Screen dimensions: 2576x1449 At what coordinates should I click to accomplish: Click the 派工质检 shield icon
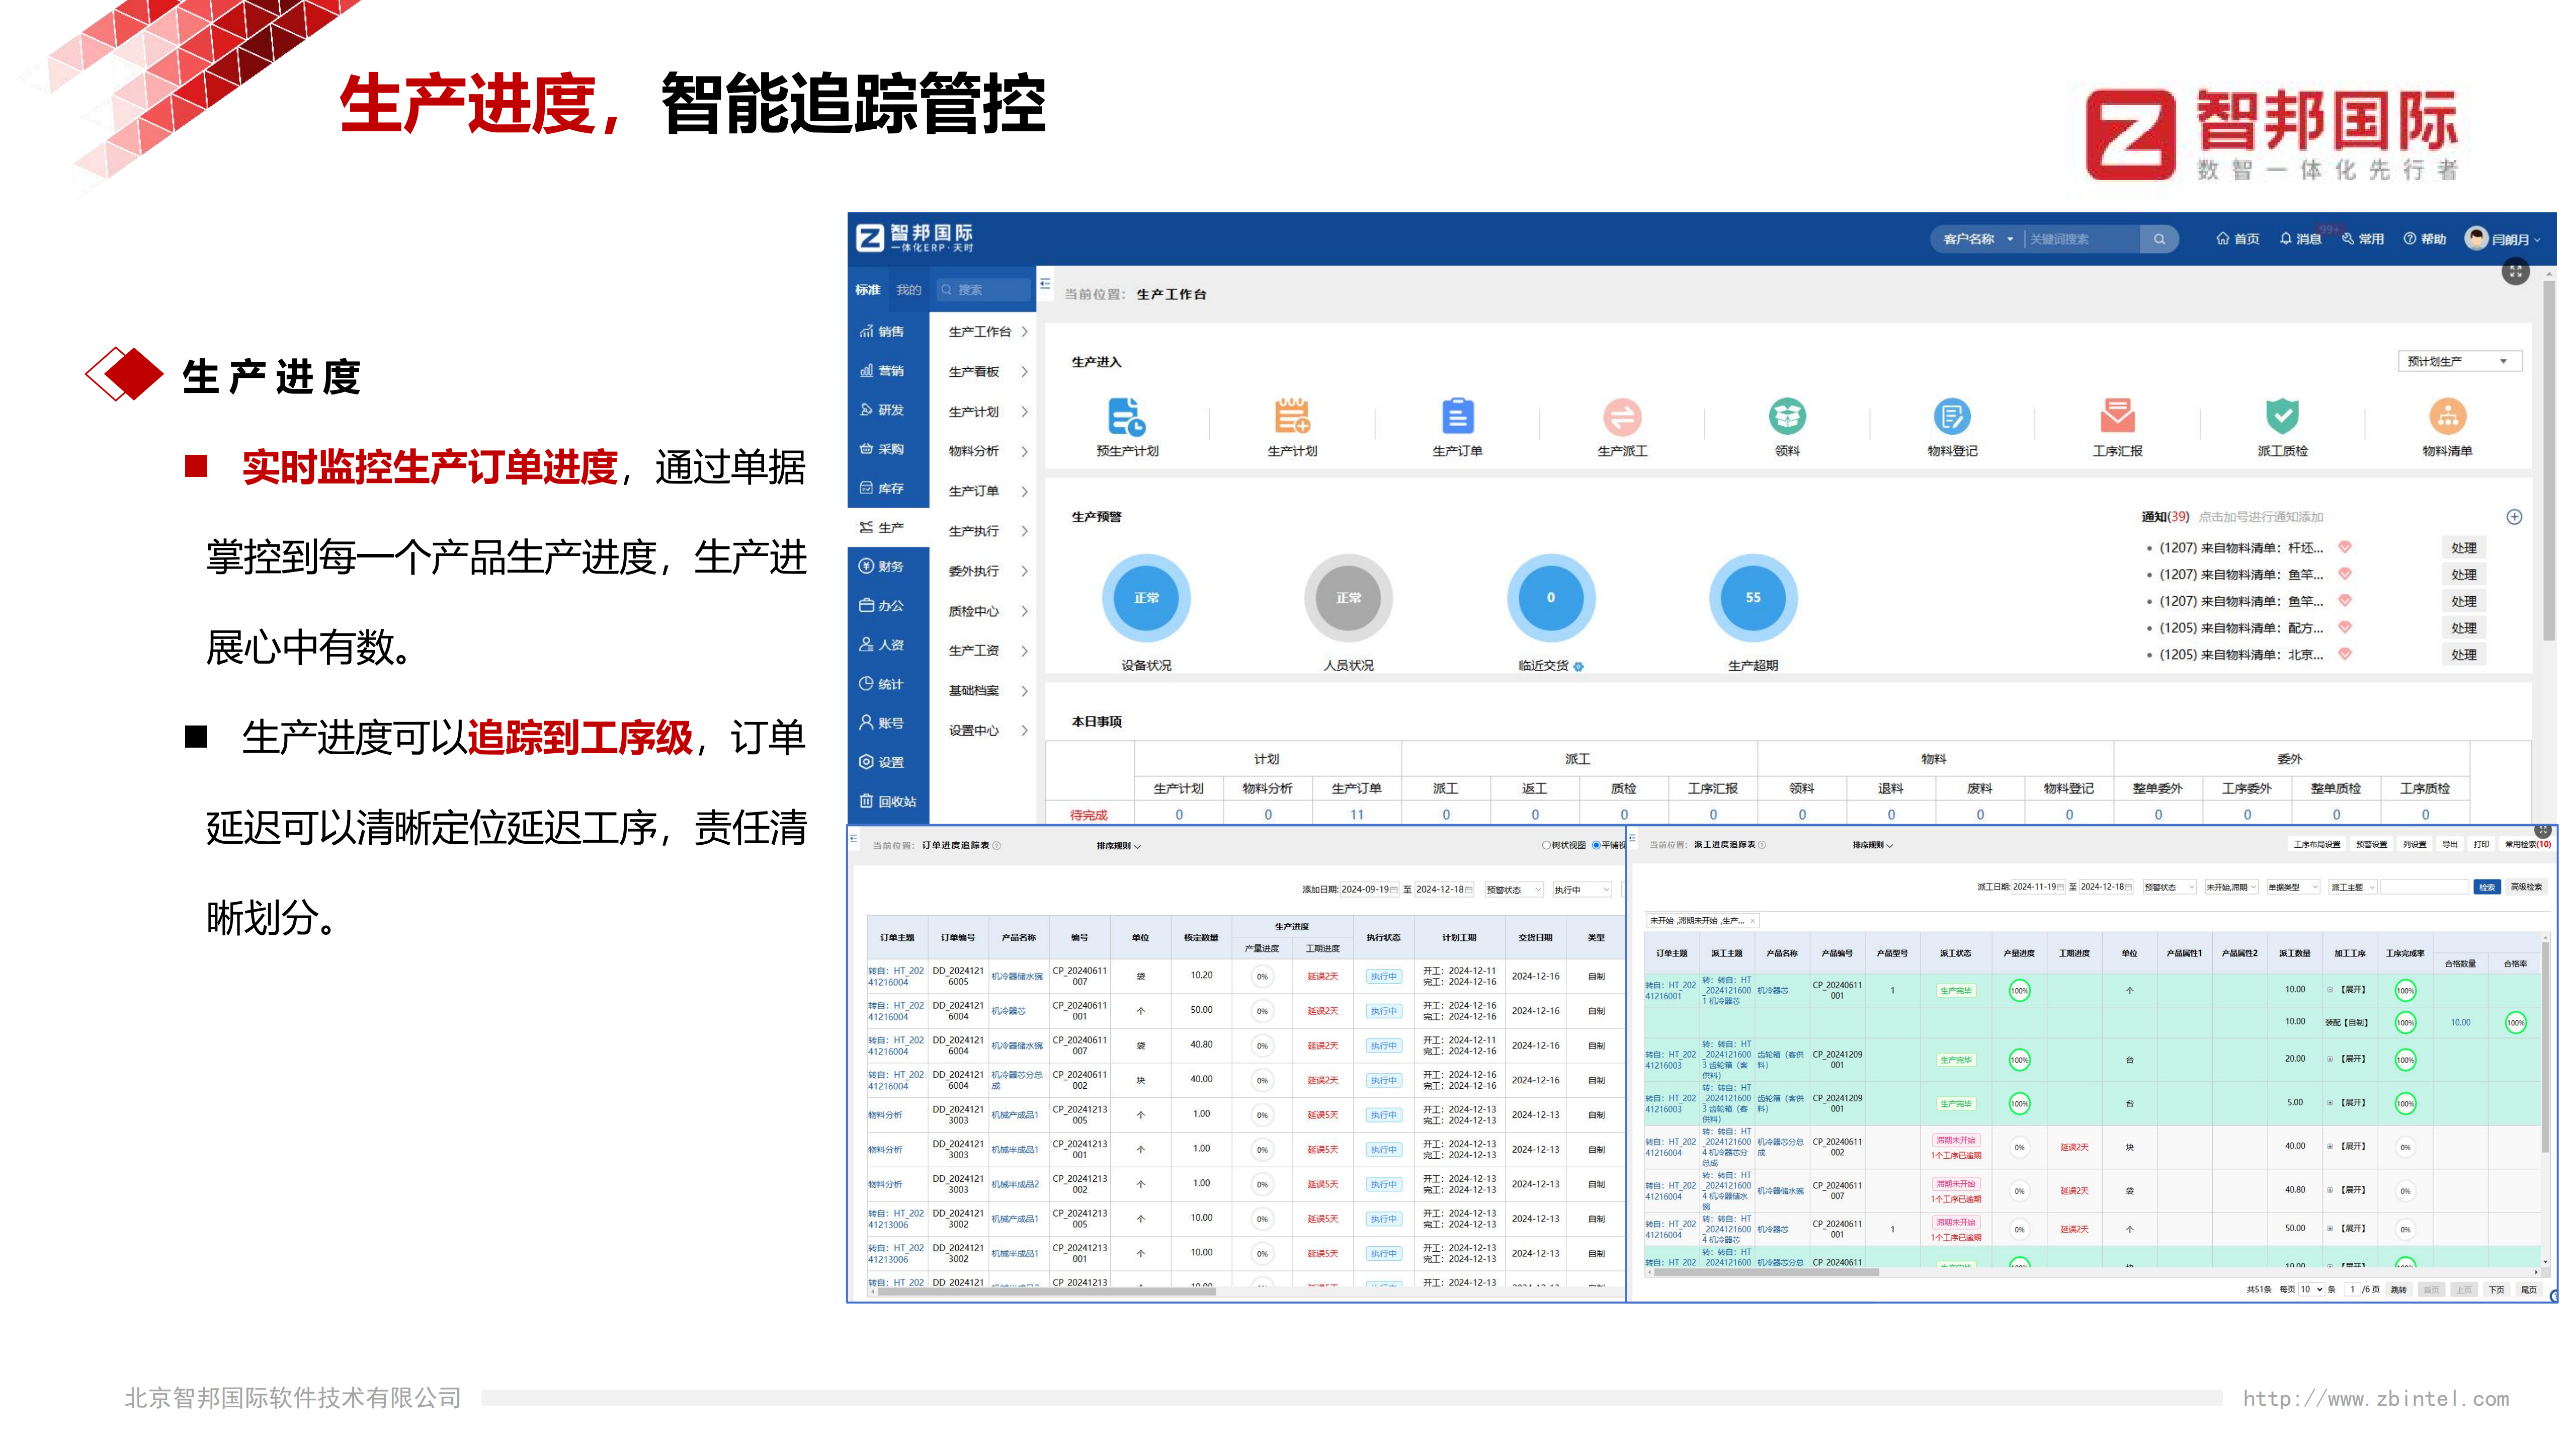(2282, 416)
